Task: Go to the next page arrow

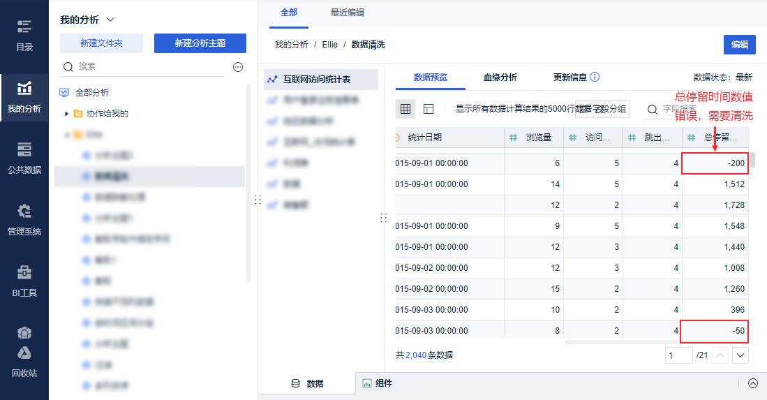Action: pos(741,355)
